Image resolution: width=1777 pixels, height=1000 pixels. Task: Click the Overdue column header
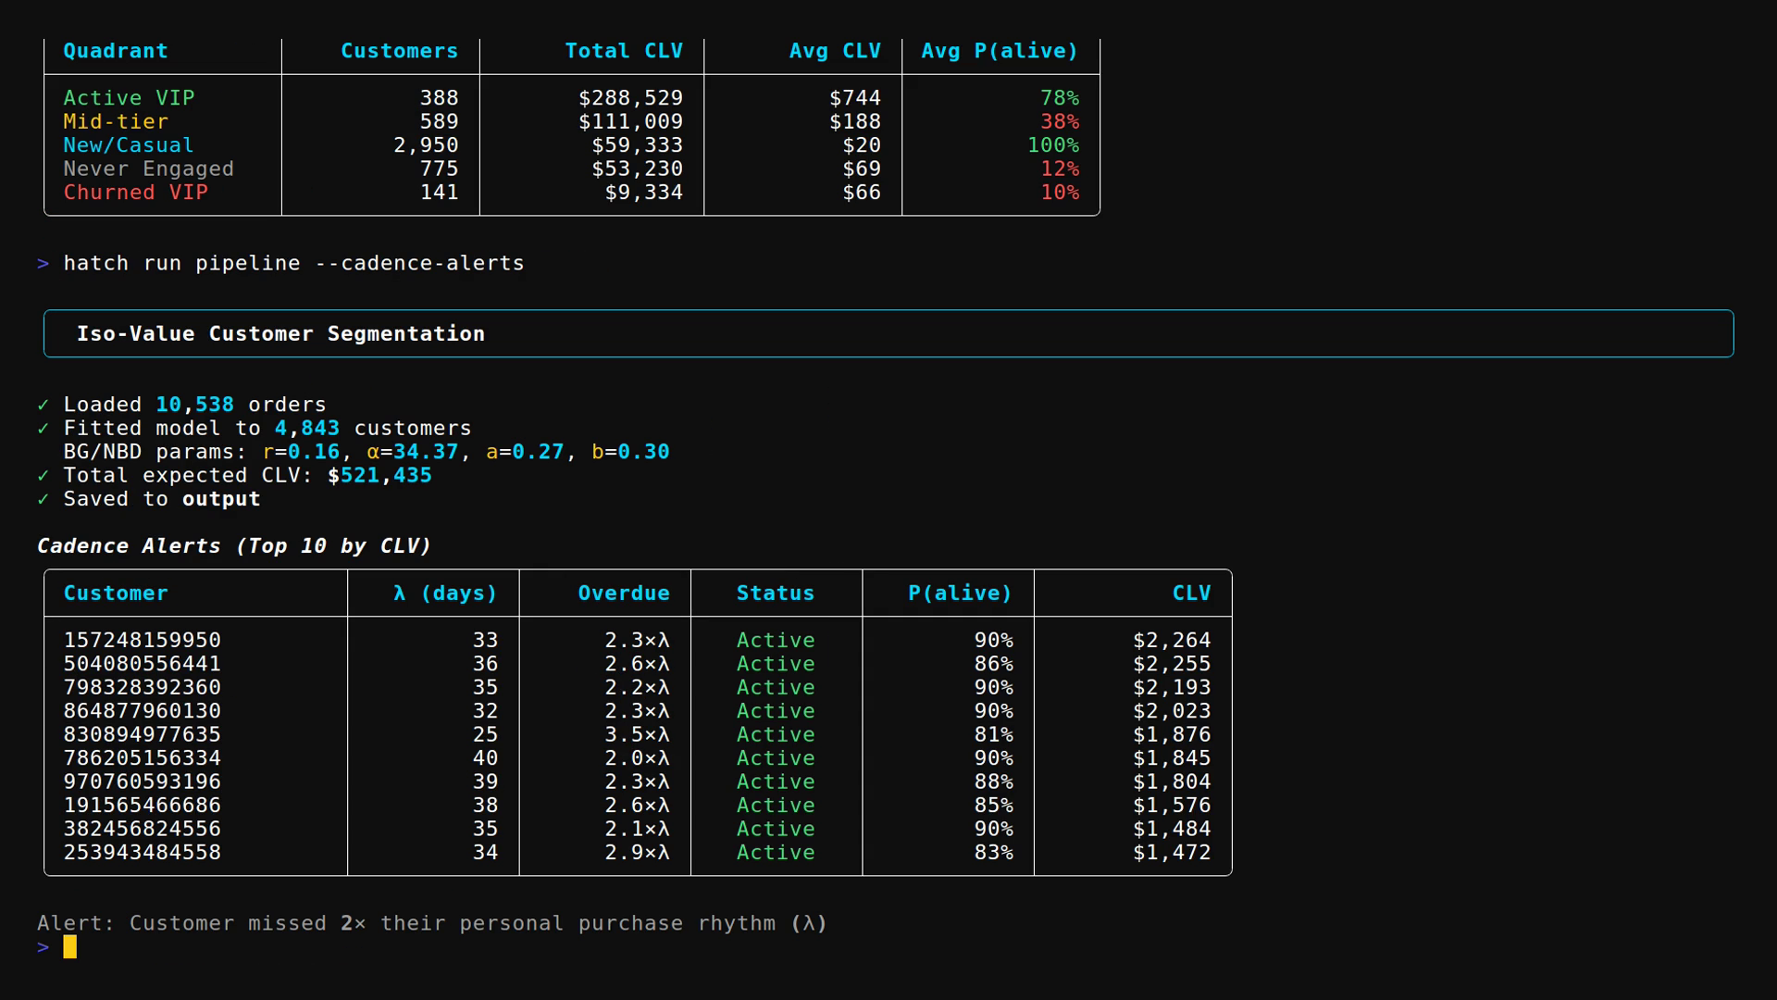(x=623, y=594)
